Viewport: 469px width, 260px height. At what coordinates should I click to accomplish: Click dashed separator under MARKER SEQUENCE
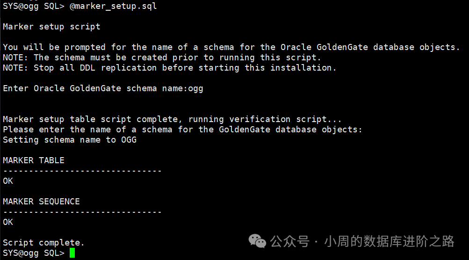[82, 212]
